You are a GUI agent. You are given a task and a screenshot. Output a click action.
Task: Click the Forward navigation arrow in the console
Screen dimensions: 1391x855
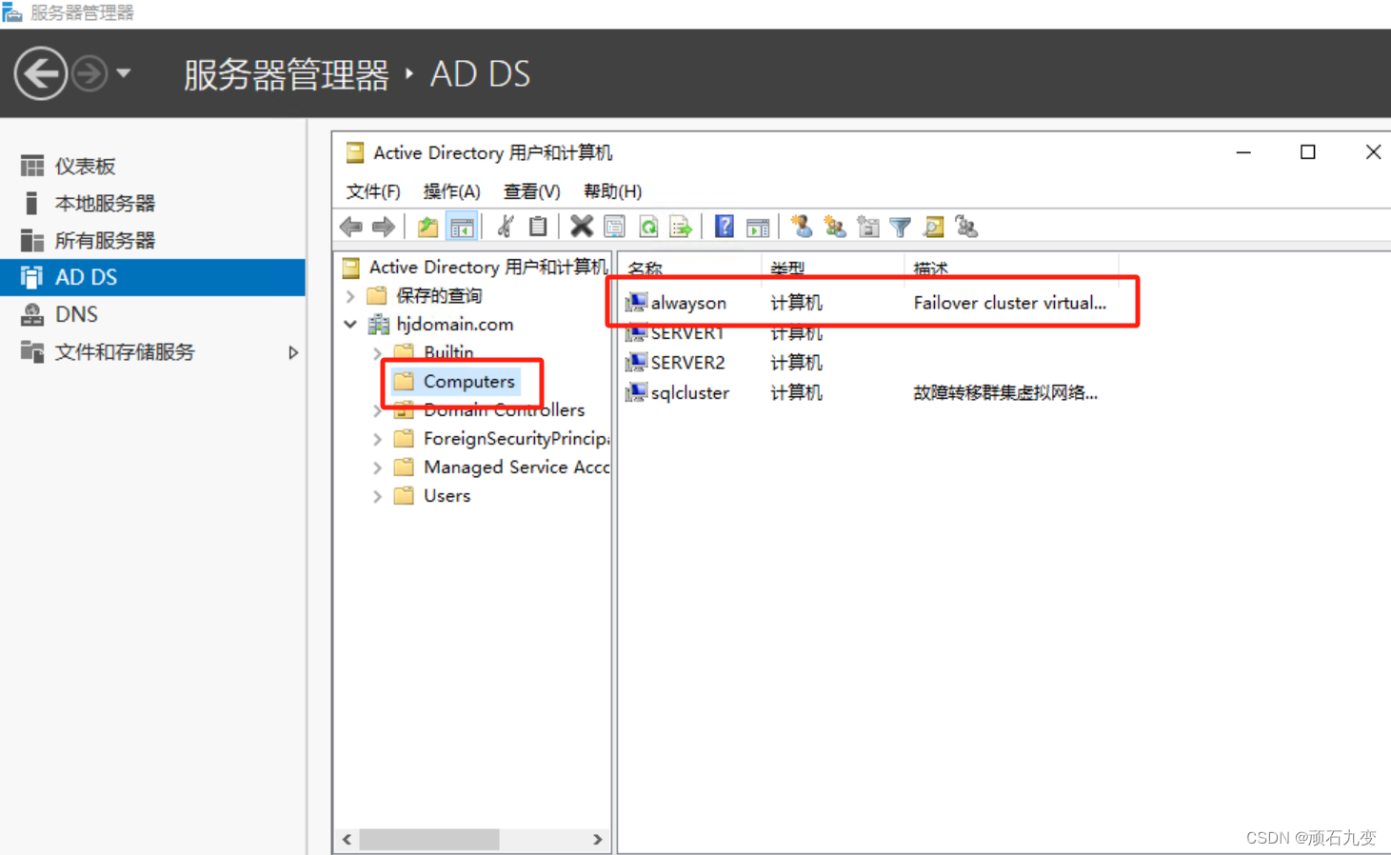pos(383,226)
